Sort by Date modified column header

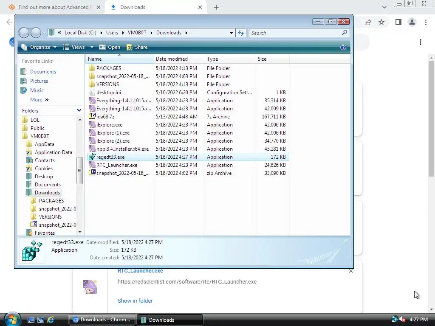click(178, 59)
